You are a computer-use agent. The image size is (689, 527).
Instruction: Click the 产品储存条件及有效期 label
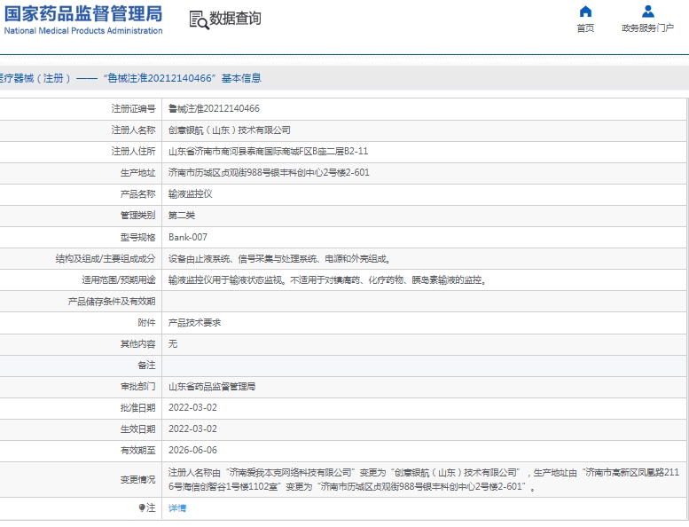point(112,302)
